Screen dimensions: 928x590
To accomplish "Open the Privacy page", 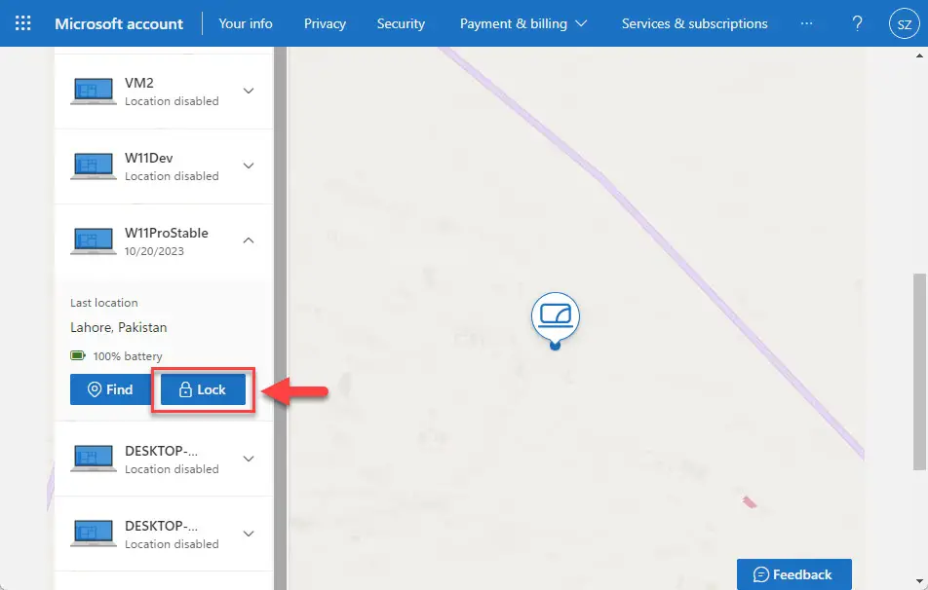I will pos(325,23).
